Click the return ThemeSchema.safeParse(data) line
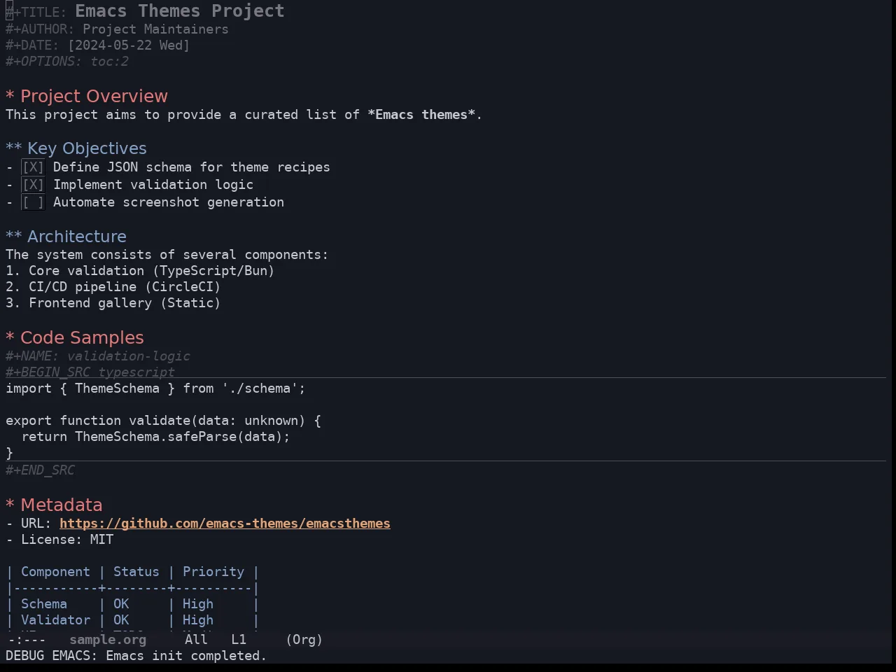The image size is (896, 672). click(x=155, y=437)
